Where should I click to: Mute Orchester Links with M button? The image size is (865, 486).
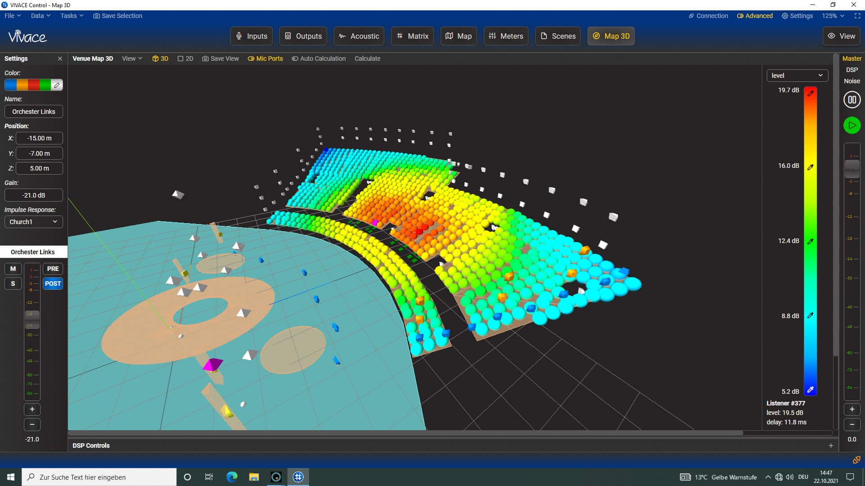click(x=13, y=269)
